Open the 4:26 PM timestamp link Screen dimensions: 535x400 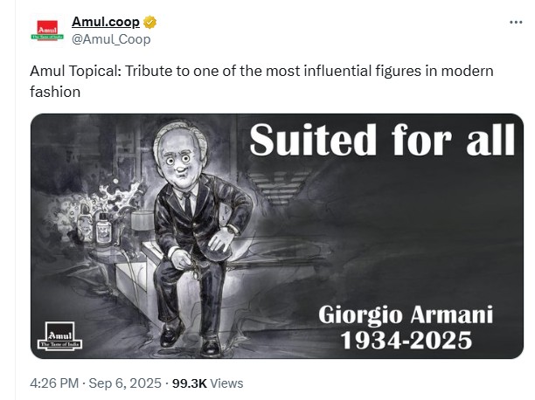pos(54,383)
